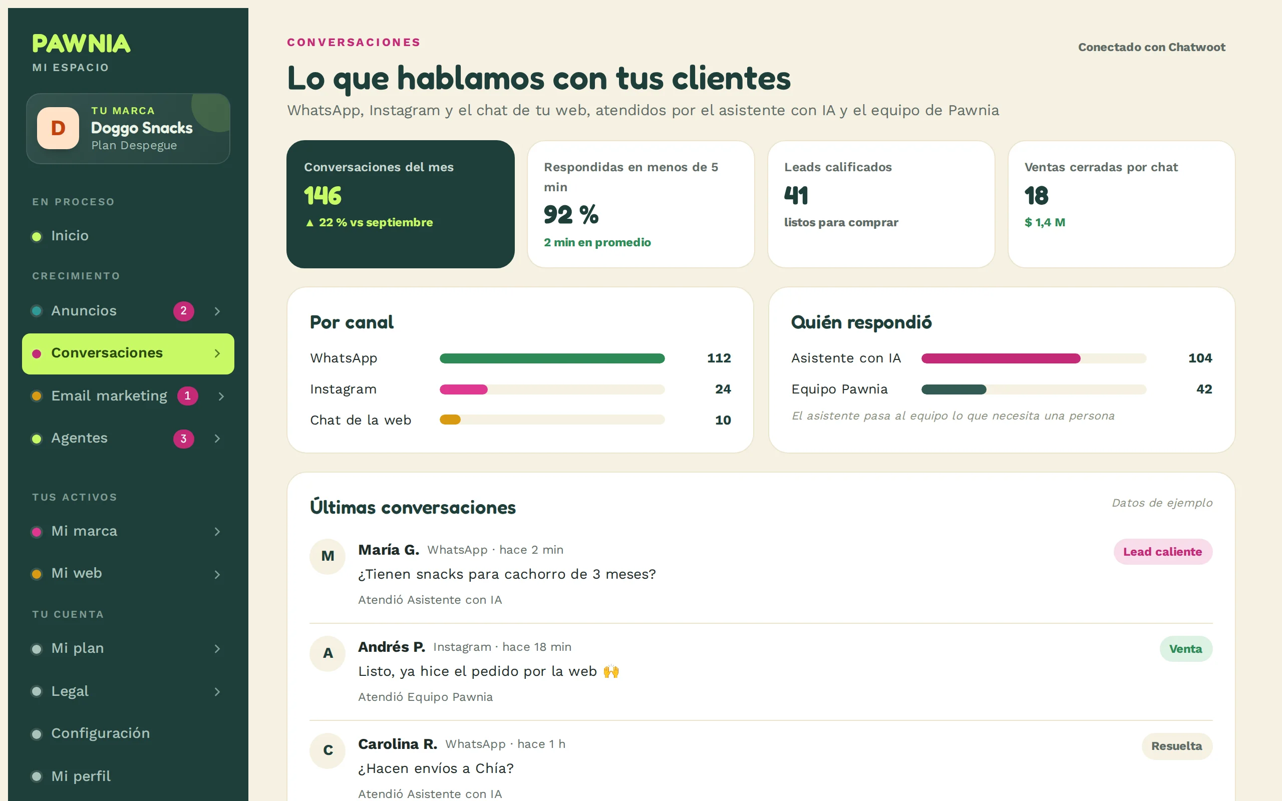Click the Doggo Snacks D avatar

click(x=58, y=128)
